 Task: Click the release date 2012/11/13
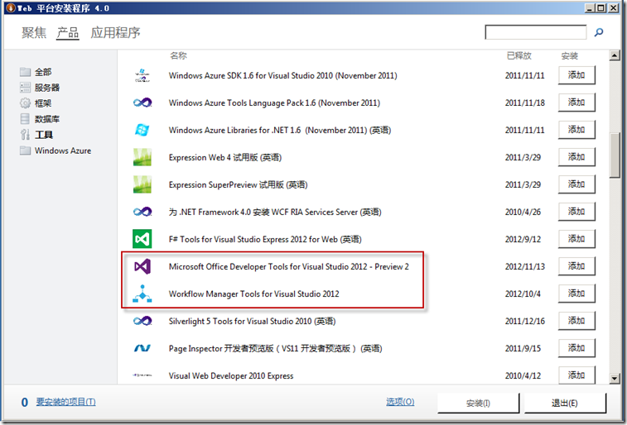(x=524, y=266)
